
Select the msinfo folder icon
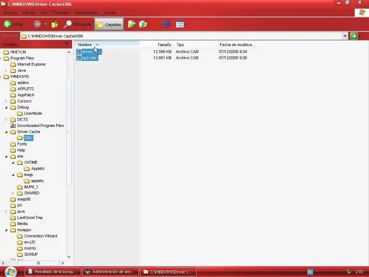click(20, 248)
